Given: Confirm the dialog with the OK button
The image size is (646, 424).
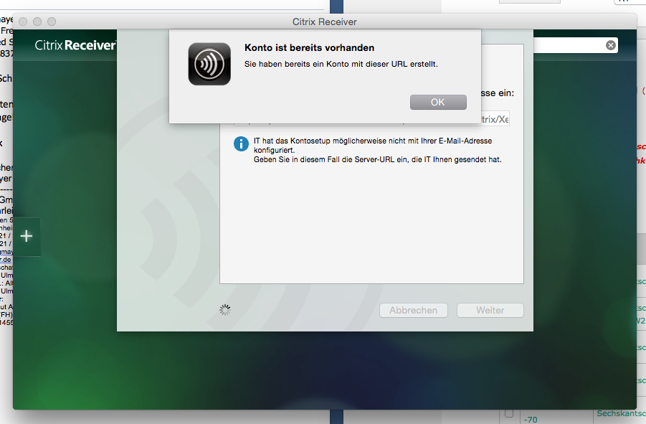Looking at the screenshot, I should click(438, 102).
